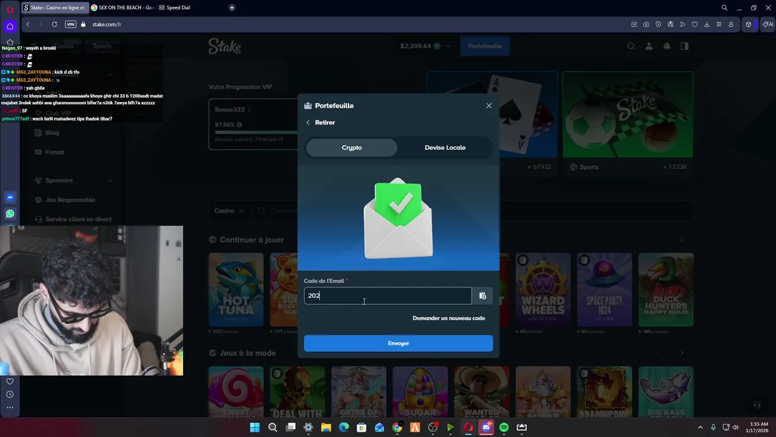The height and width of the screenshot is (437, 776).
Task: Switch to SEX ON THE BEACH Google tab
Action: 122,7
